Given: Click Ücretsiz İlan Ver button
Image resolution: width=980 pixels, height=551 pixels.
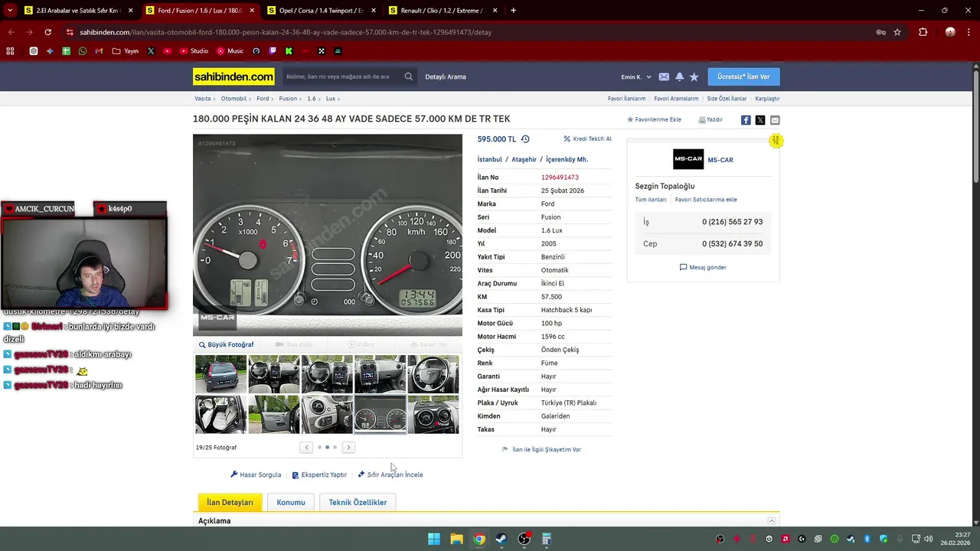Looking at the screenshot, I should pyautogui.click(x=743, y=77).
